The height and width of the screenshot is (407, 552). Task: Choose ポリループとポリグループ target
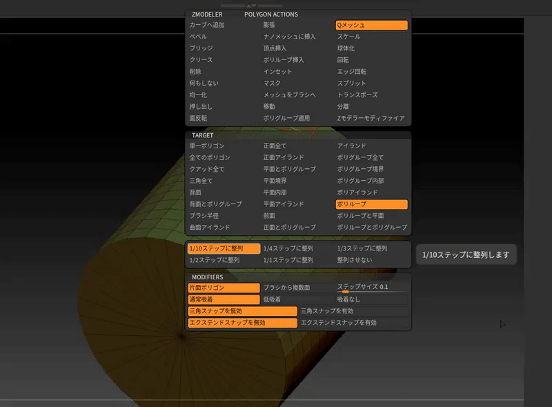click(x=372, y=227)
